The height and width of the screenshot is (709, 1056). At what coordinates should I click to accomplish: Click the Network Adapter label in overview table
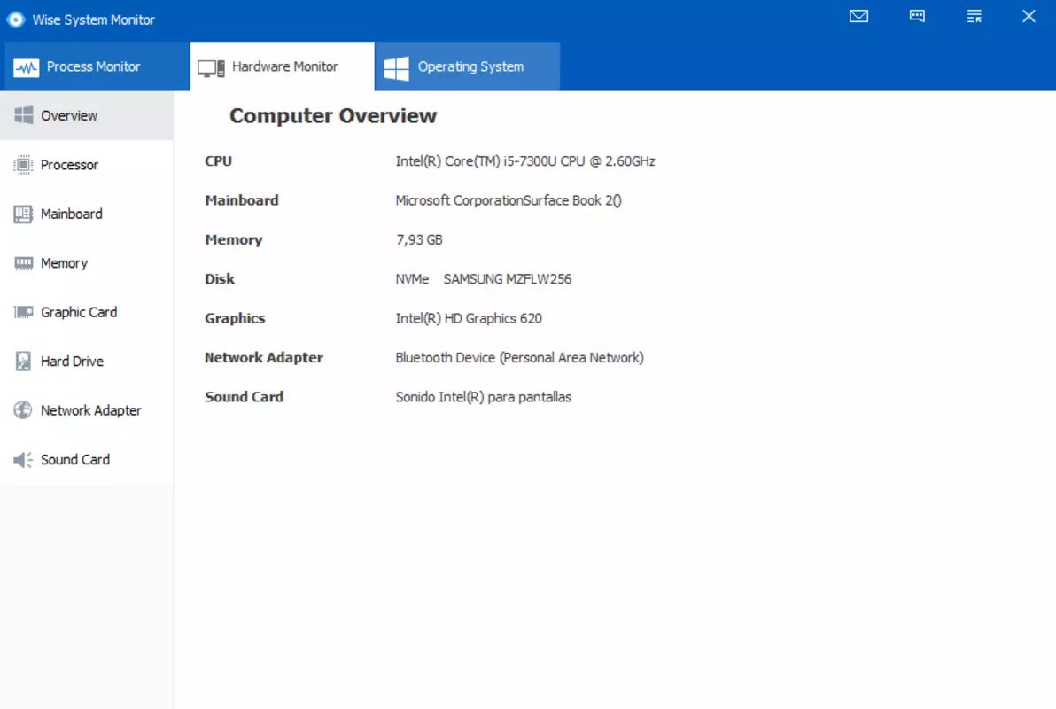[x=264, y=358]
